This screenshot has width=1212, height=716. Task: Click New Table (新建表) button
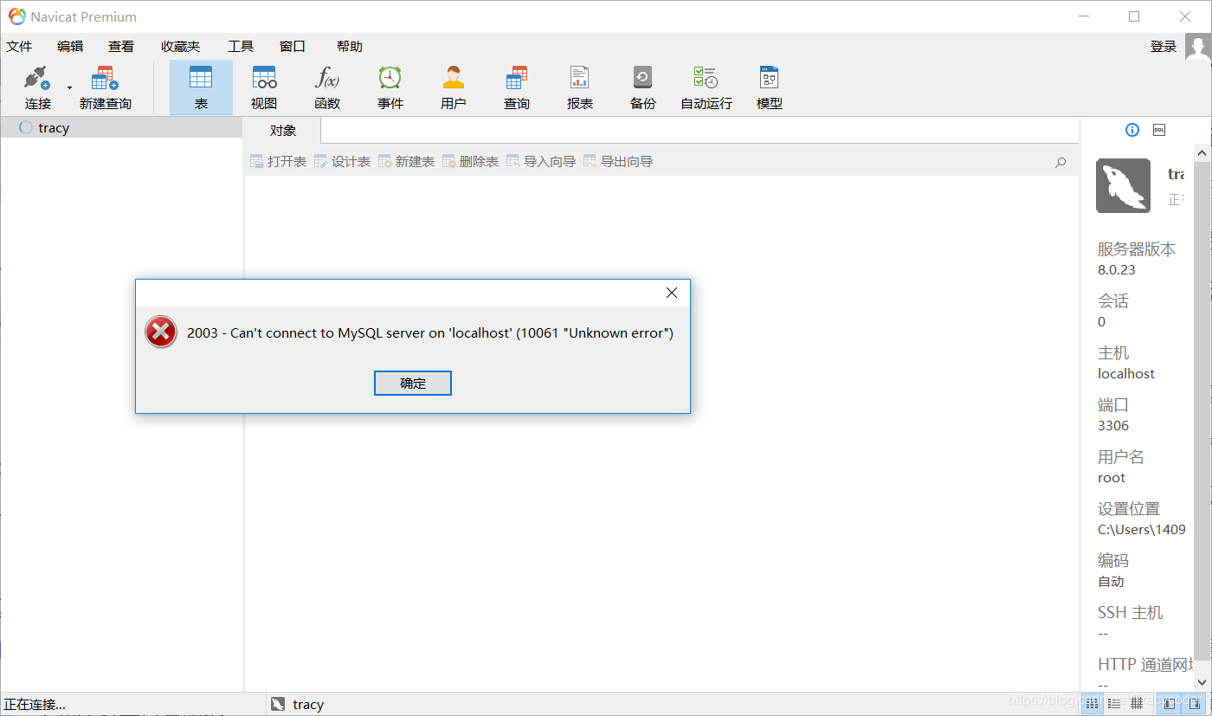pyautogui.click(x=407, y=161)
